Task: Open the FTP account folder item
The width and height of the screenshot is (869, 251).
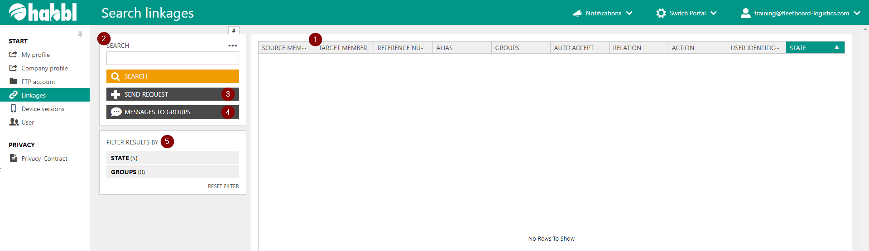Action: tap(38, 82)
